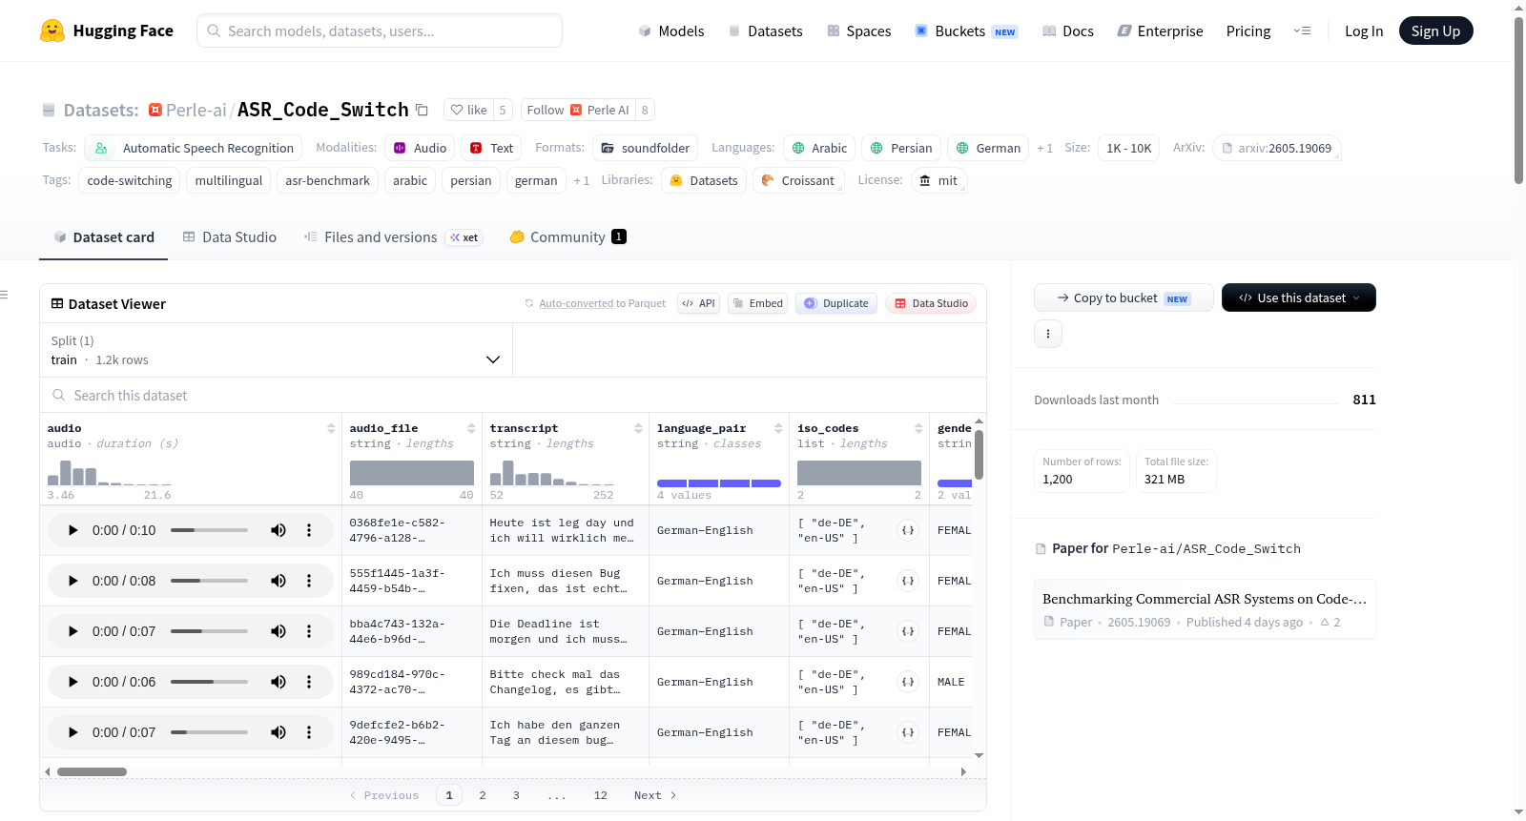Viewport: 1526px width, 821px height.
Task: Expand the train split dropdown
Action: pos(276,350)
